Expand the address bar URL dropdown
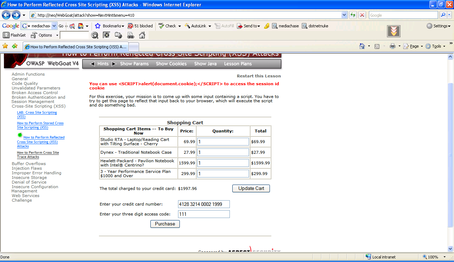Viewport: 454px width, 262px height. [x=344, y=15]
